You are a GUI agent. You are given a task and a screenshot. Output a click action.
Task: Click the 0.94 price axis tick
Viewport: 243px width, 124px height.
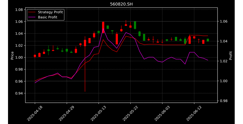[x=19, y=93]
